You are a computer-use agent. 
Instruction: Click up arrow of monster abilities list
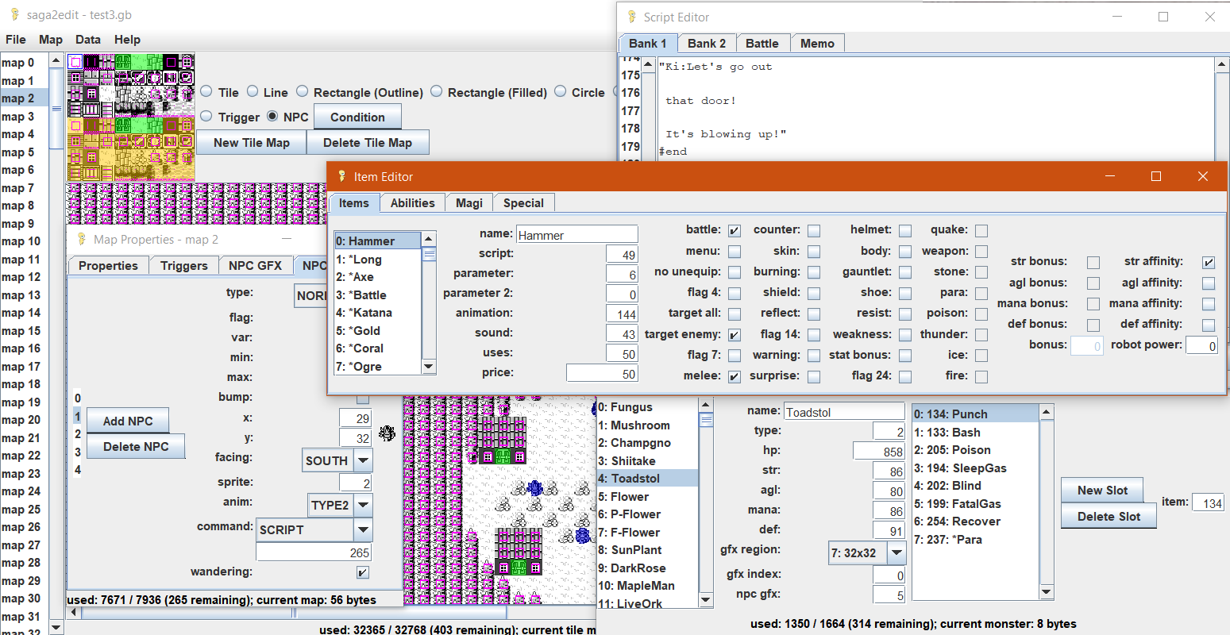point(1047,412)
